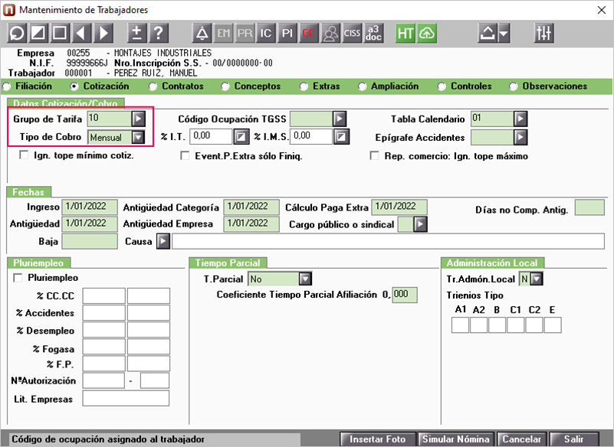The width and height of the screenshot is (614, 447).
Task: Open dropdown arrow next to tray icon
Action: [504, 33]
